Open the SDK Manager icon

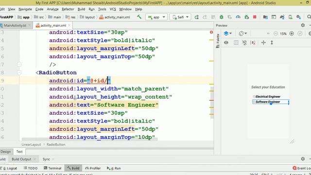coord(298,17)
